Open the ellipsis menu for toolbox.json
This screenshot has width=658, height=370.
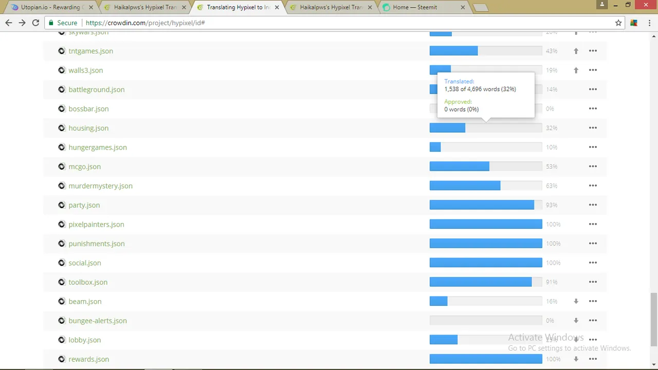[x=593, y=282]
